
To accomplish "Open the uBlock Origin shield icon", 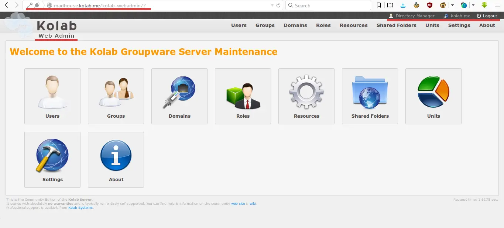I will coord(430,5).
